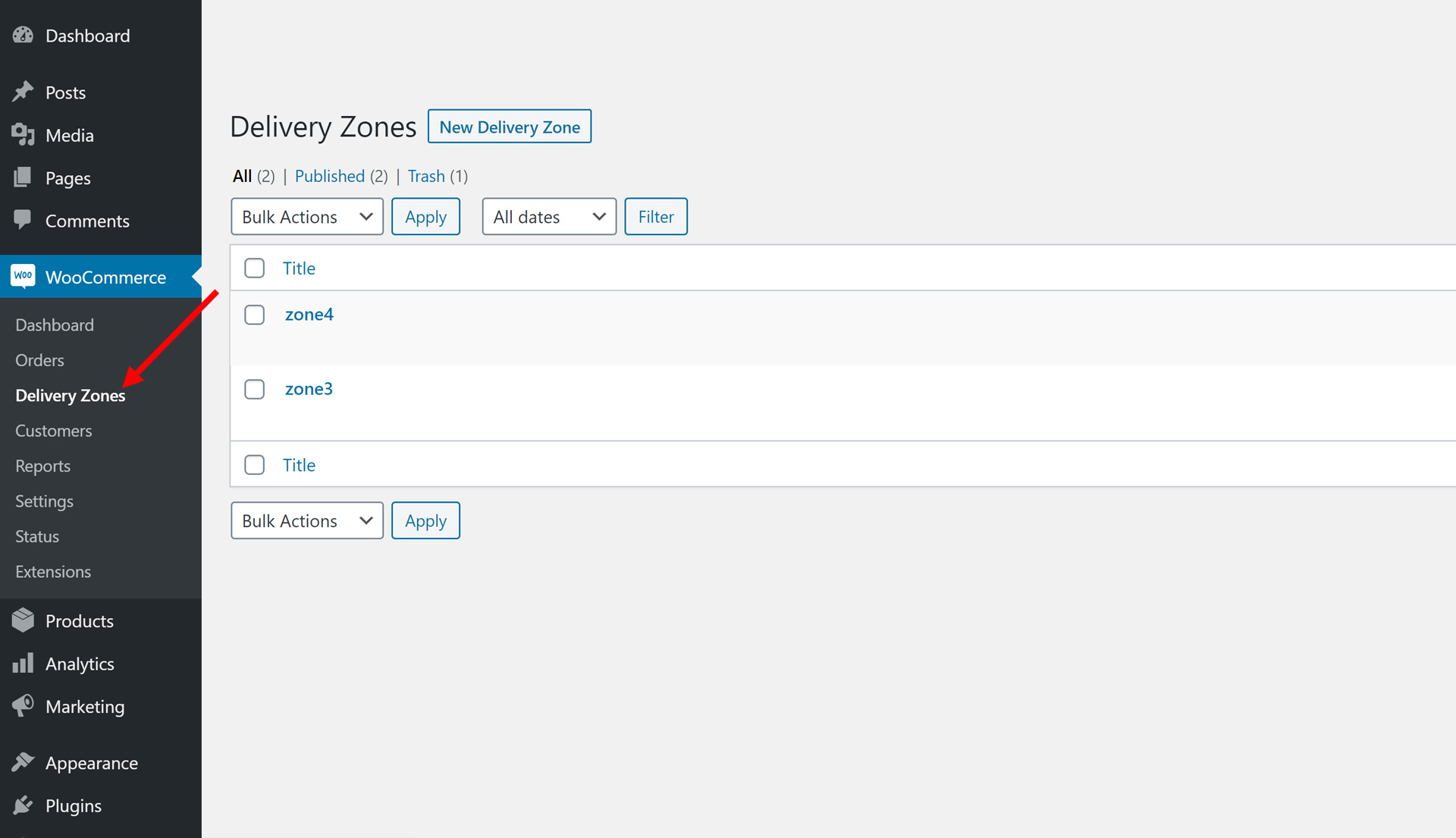
Task: Click the WooCommerce logo icon
Action: 23,276
